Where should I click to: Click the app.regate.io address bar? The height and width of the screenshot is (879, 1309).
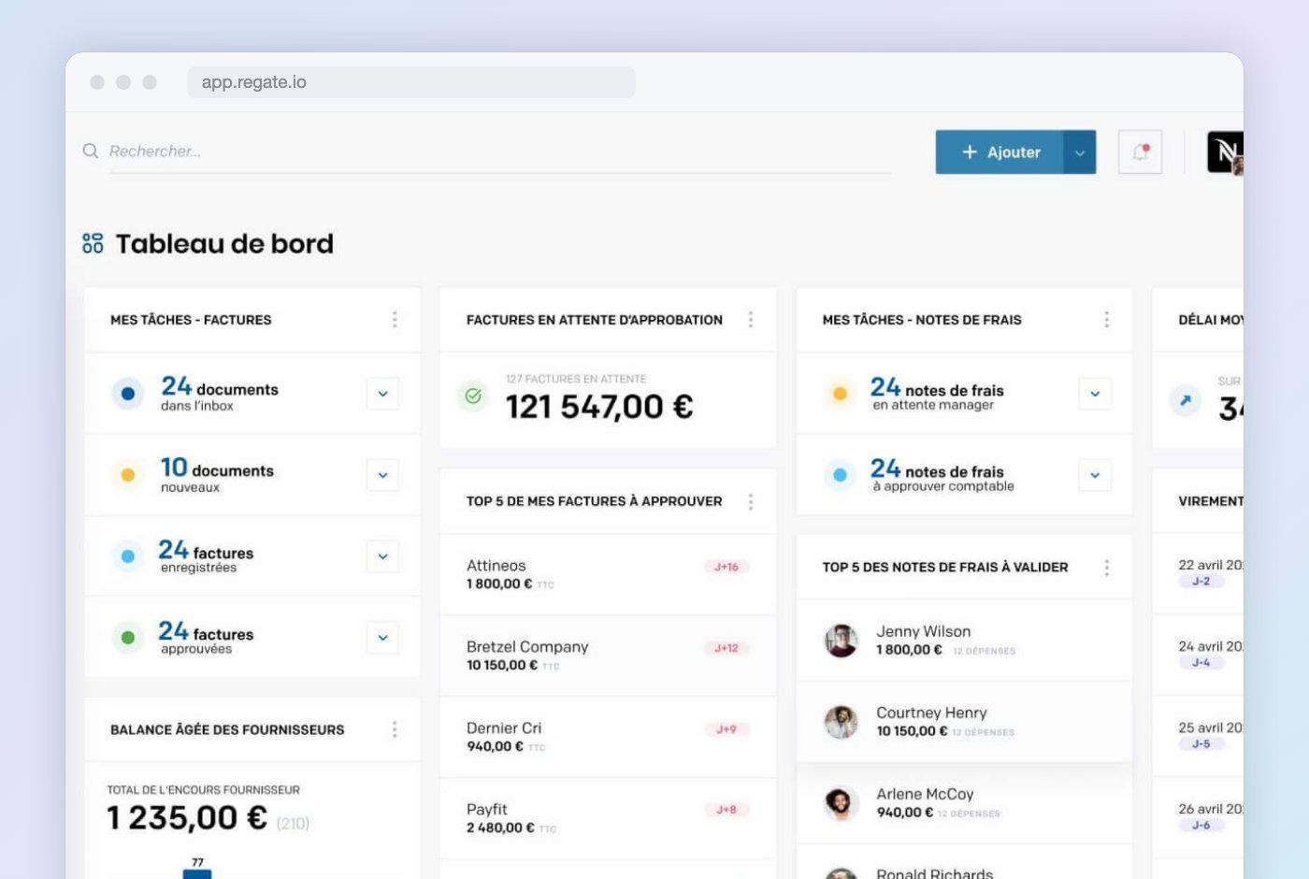[411, 82]
